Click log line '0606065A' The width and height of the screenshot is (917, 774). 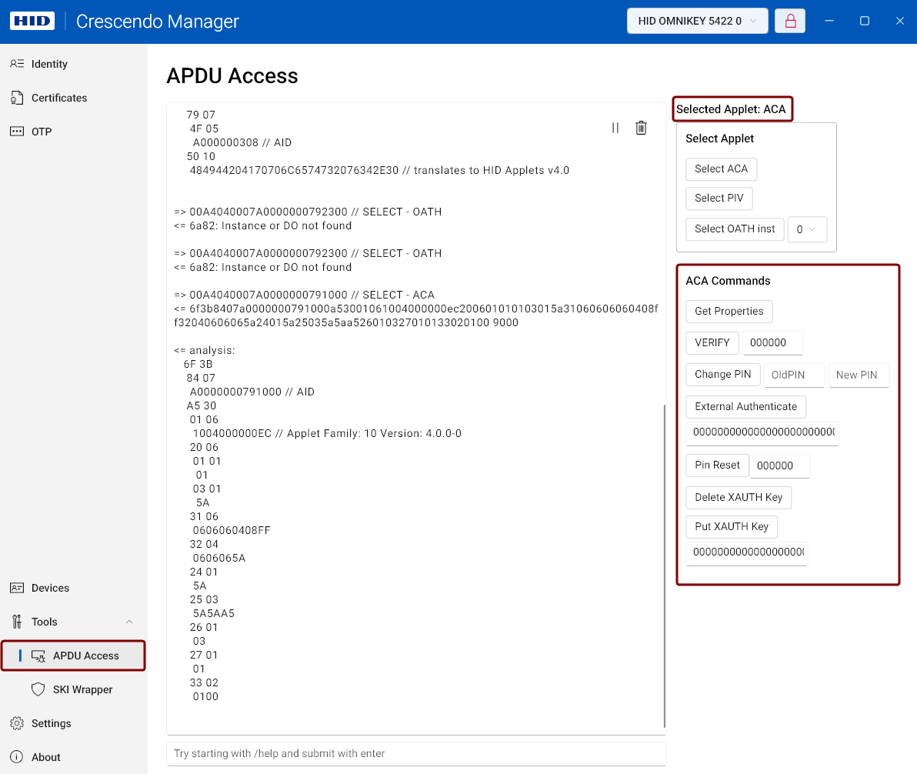click(219, 558)
